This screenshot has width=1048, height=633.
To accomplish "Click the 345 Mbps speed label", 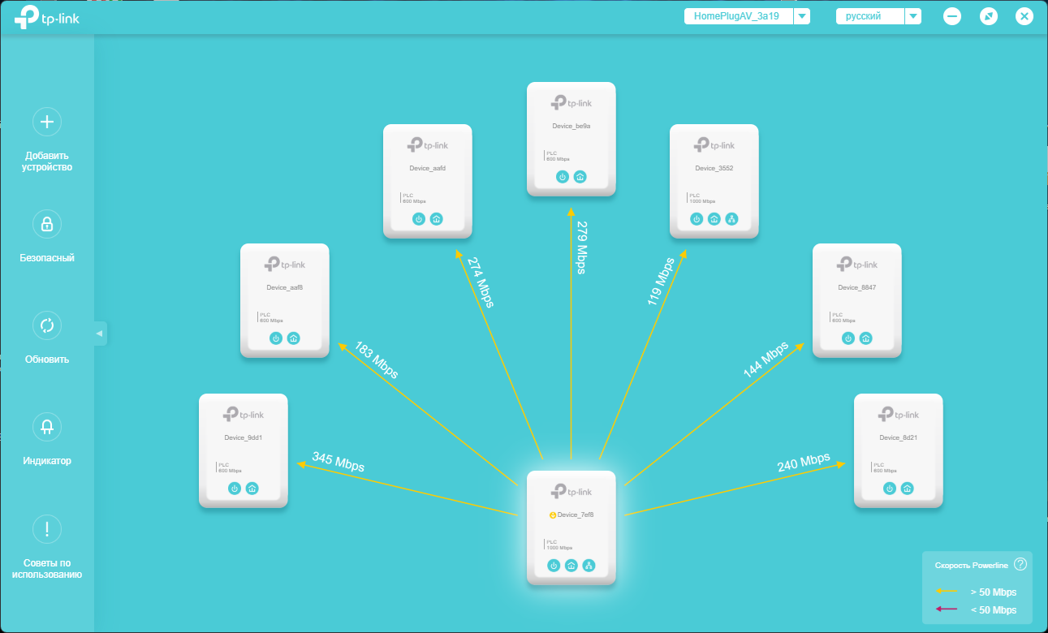I will click(x=339, y=463).
